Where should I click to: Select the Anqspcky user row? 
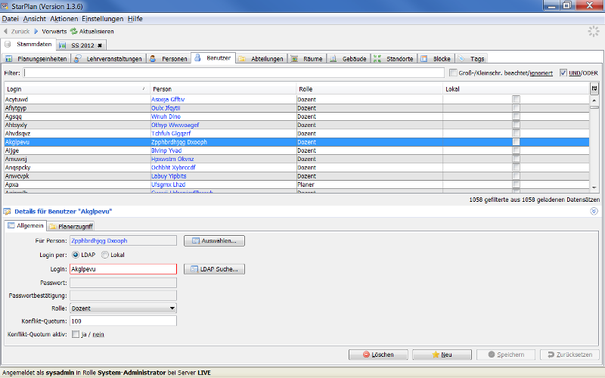pyautogui.click(x=296, y=167)
